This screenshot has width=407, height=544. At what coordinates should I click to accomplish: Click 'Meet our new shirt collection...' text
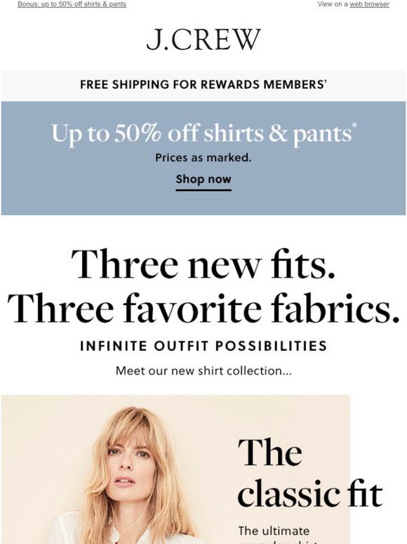[x=203, y=370]
